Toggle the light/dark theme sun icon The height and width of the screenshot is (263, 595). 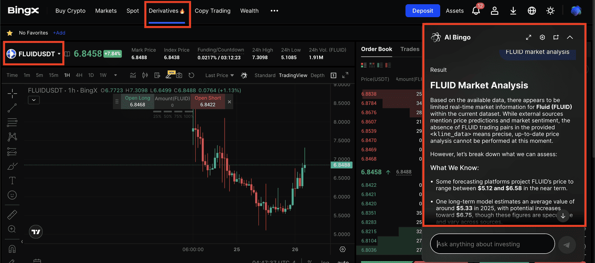[550, 11]
